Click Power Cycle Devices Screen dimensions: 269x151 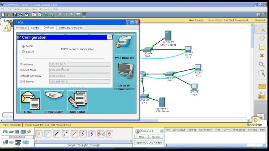click(37, 125)
